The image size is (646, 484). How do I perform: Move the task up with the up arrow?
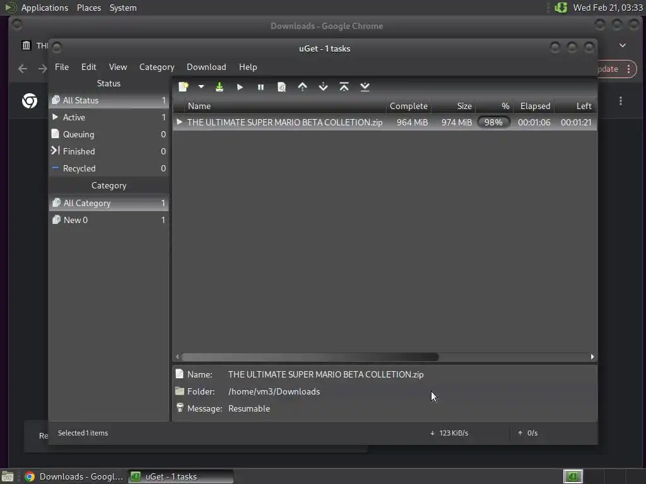(302, 87)
